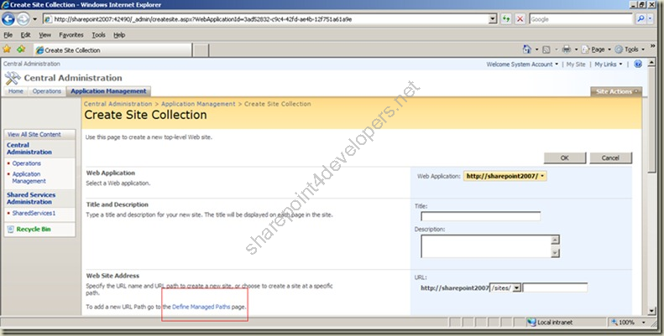Open Central Administration sidebar heading

29,148
